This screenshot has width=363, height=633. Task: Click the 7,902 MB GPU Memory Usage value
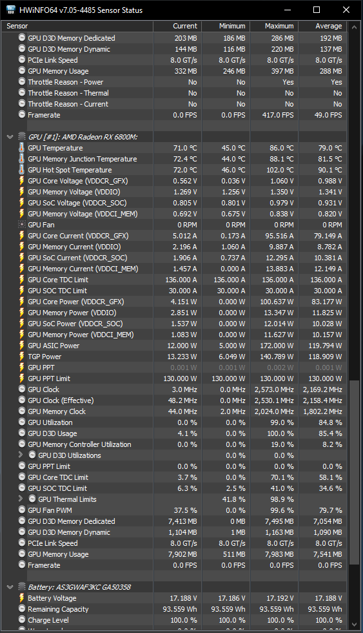182,554
